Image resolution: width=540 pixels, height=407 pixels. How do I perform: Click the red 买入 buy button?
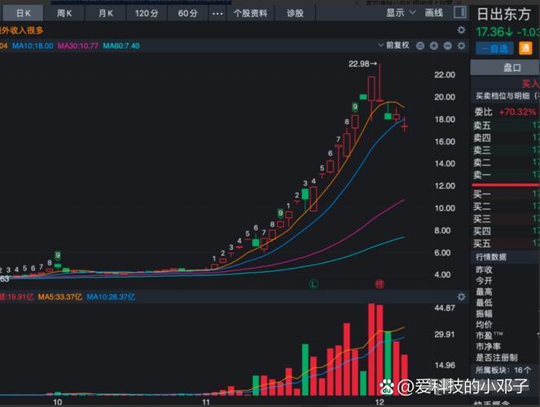pos(531,83)
